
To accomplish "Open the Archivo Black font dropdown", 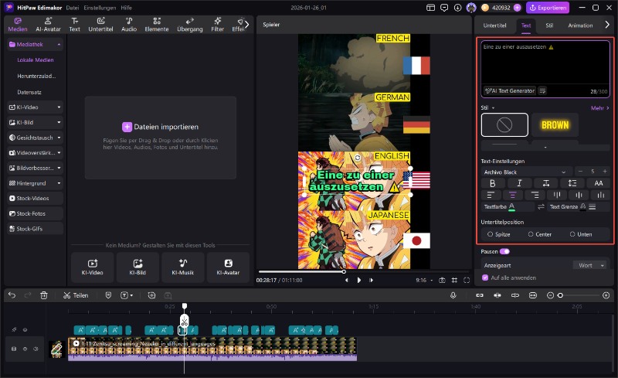I will click(x=525, y=172).
